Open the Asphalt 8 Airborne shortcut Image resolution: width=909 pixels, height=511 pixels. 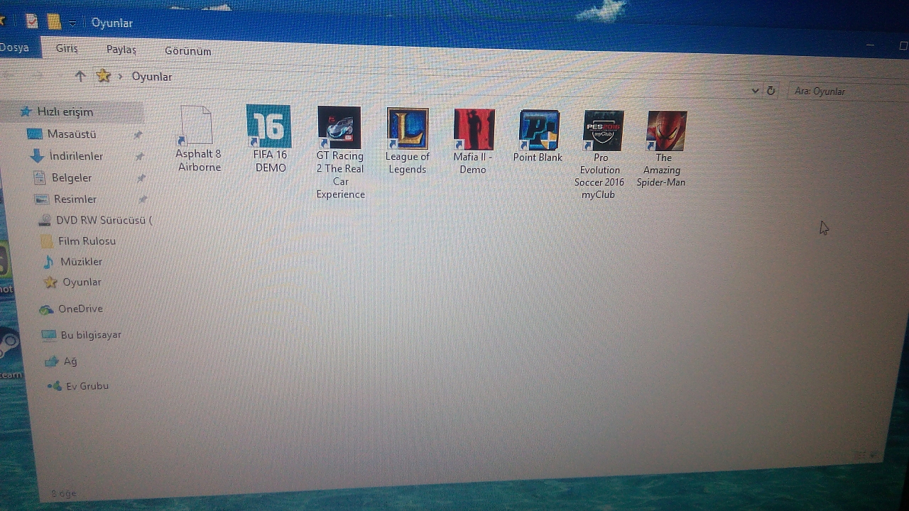tap(198, 139)
